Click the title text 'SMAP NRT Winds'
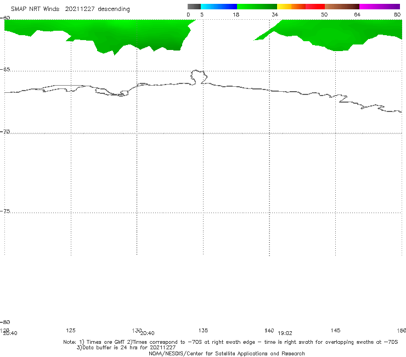 [x=35, y=9]
